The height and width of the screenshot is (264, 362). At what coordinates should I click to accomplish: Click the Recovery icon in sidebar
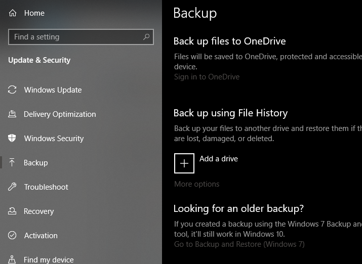[12, 211]
